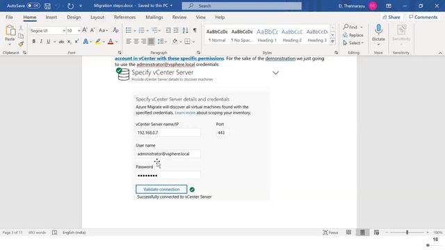445x250 pixels.
Task: Expand the Styles gallery
Action: tap(332, 42)
